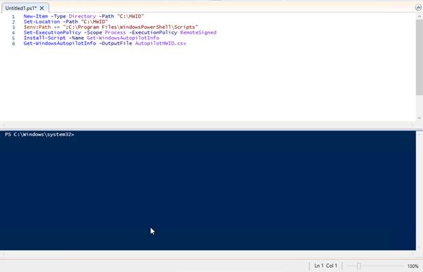
Task: Collapse the script pane using chevron
Action: (417, 7)
